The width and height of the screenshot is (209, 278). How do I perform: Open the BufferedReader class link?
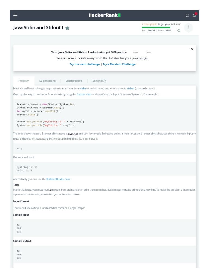point(58,179)
